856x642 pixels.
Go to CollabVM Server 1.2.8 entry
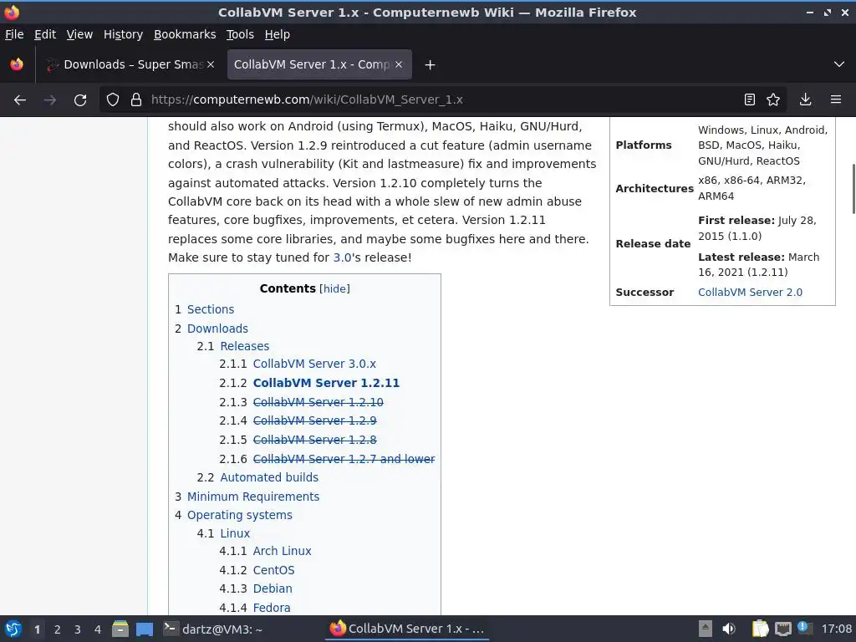pos(315,440)
